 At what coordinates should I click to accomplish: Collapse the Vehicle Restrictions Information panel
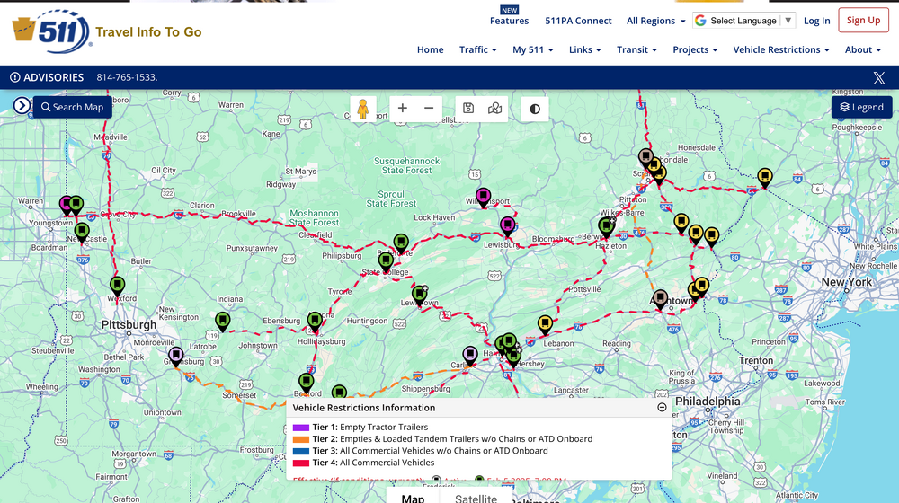[662, 407]
